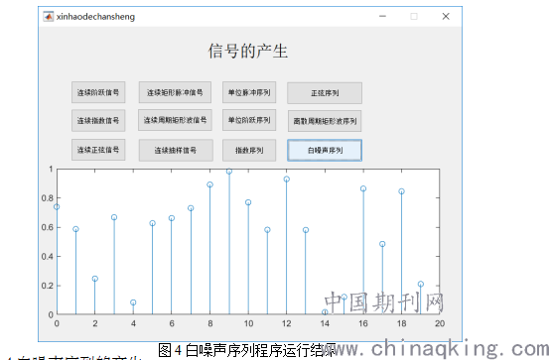Screen dimensions: 549x360
Task: Click the 连续抽样信号 button
Action: (176, 151)
